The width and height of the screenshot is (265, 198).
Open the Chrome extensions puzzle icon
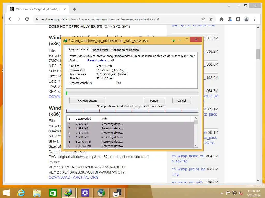[x=222, y=19]
